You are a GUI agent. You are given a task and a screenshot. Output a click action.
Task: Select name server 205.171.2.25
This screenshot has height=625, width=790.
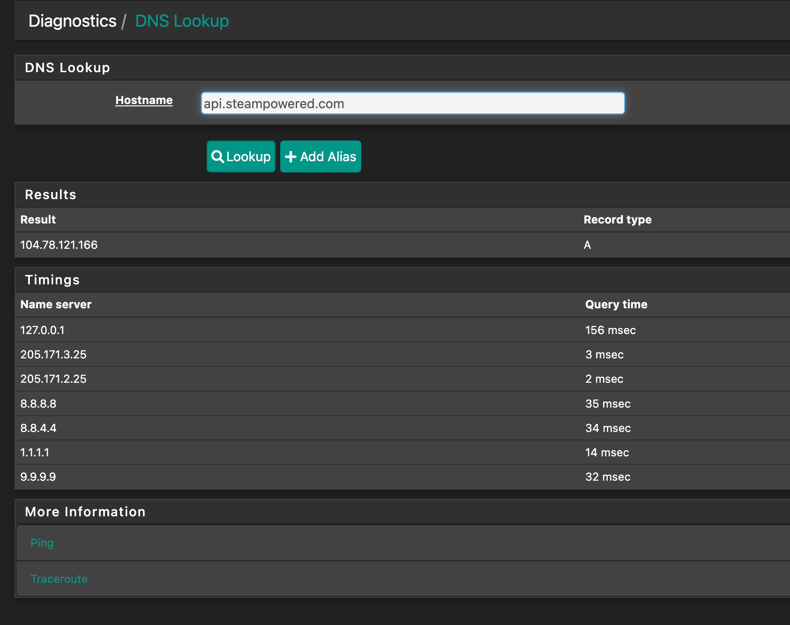point(53,379)
